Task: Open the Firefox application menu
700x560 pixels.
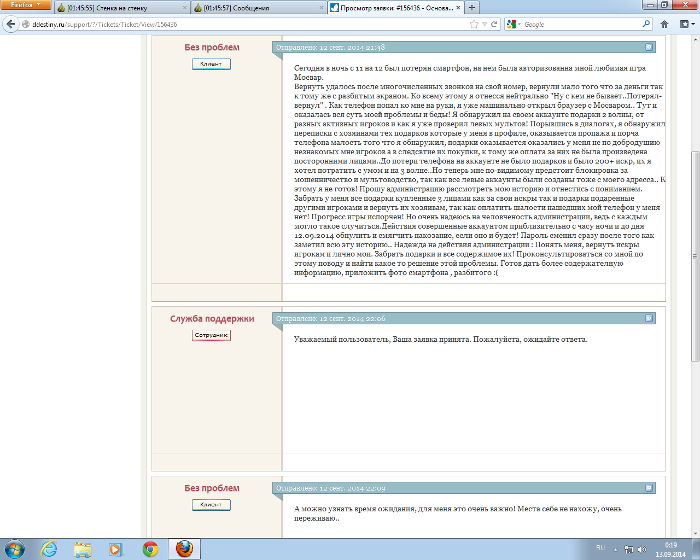Action: point(25,5)
